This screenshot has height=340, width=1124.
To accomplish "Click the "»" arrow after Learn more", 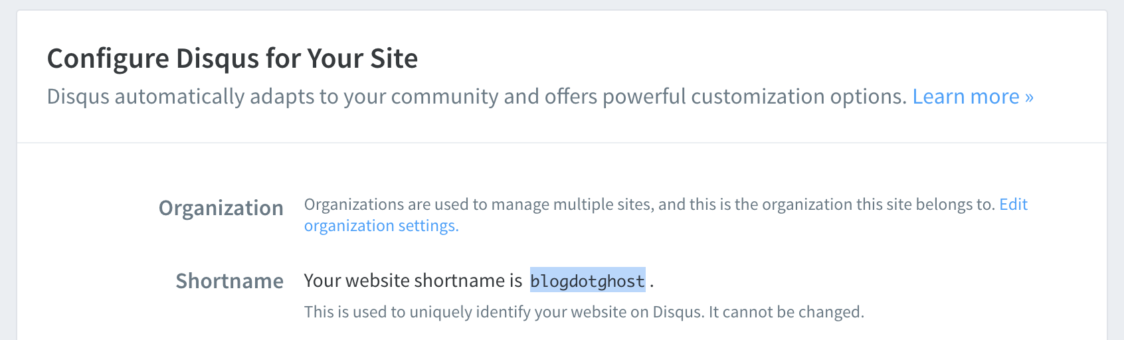I will [x=1029, y=97].
